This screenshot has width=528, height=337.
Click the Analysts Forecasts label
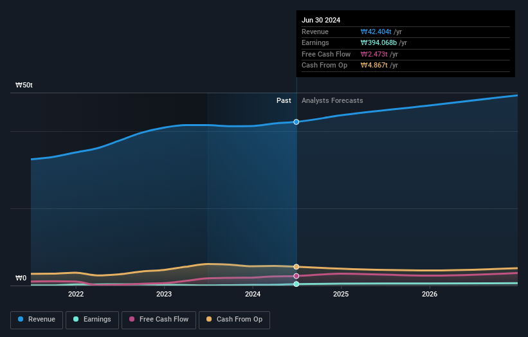pos(332,100)
